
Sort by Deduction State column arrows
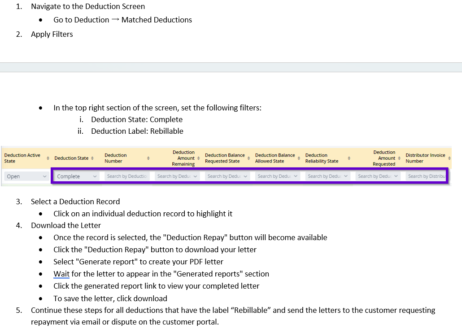pos(92,158)
